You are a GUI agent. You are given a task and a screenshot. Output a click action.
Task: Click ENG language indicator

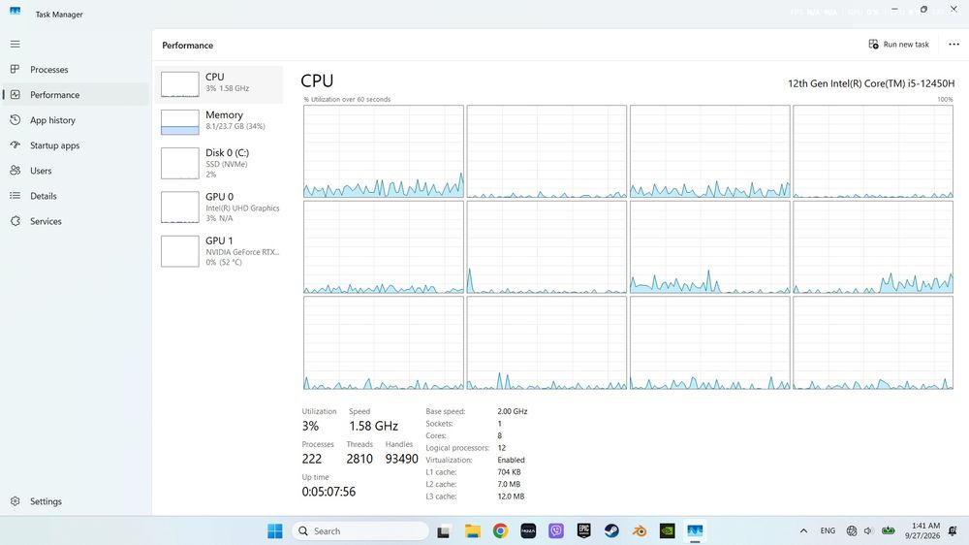click(828, 530)
